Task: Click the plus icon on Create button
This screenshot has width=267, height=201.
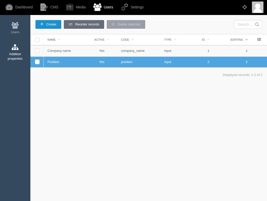Action: coord(42,24)
